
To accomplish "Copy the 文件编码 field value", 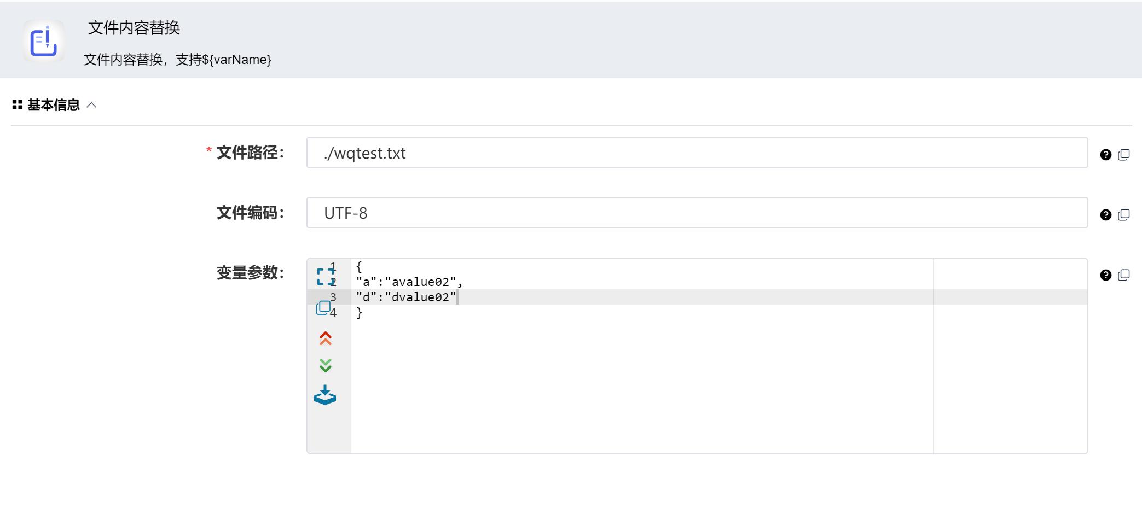I will (x=1123, y=215).
